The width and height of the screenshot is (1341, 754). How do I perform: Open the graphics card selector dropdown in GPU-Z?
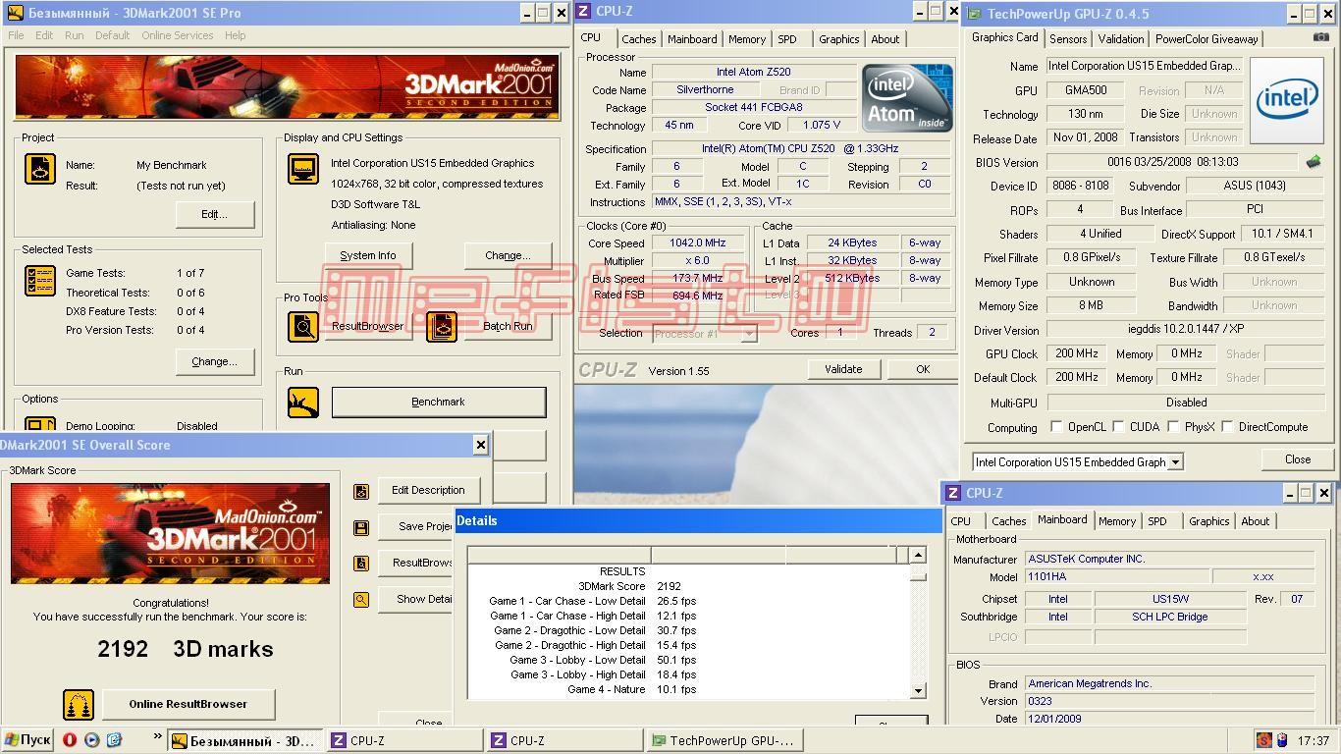point(1175,462)
